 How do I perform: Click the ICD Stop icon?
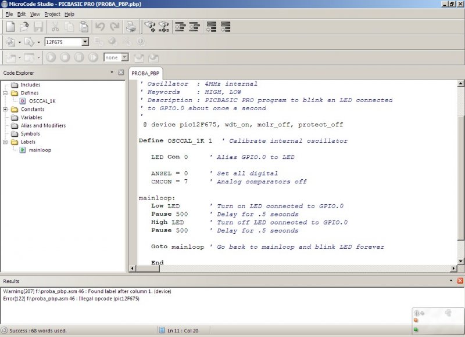65,57
